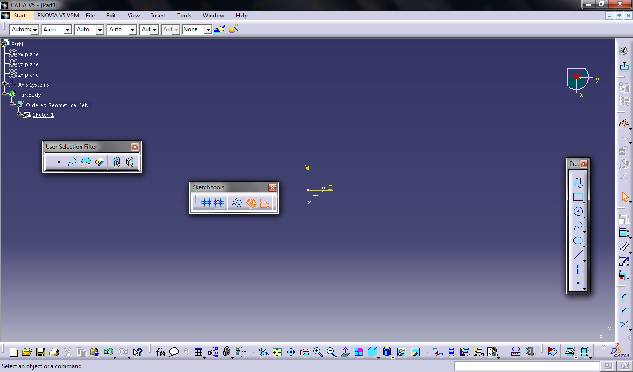Click the Normal View icon
The height and width of the screenshot is (372, 633).
point(345,352)
